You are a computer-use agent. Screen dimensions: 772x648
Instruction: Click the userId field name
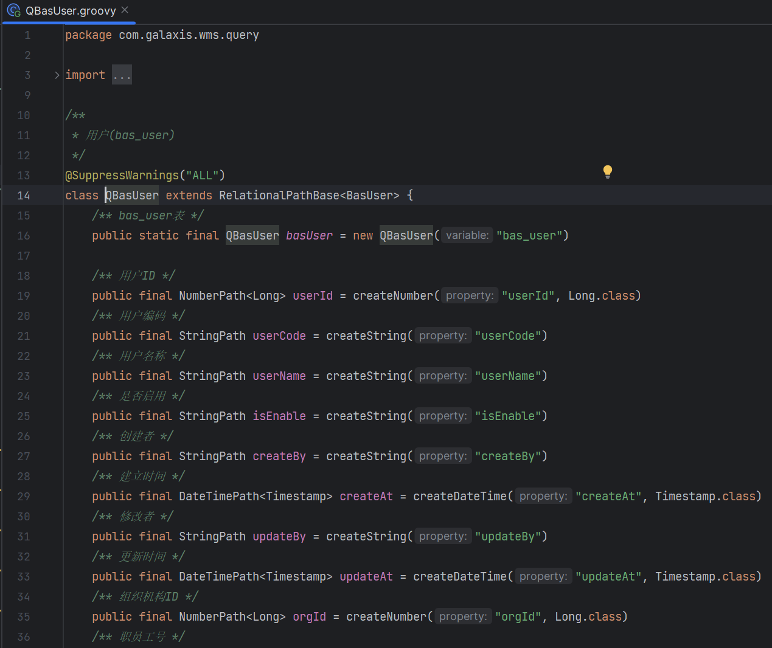[313, 295]
